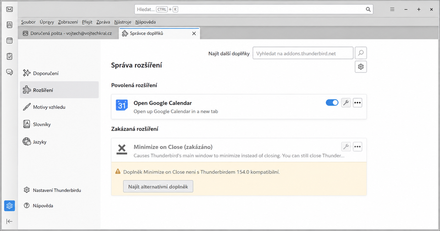This screenshot has width=440, height=231.
Task: Open the Tasks space icon
Action: pyautogui.click(x=10, y=56)
